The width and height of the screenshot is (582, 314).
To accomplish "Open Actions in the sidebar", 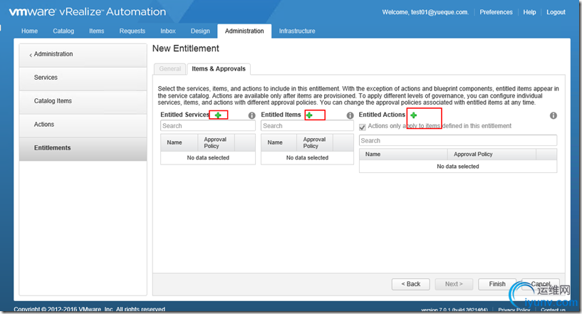I will pos(83,125).
